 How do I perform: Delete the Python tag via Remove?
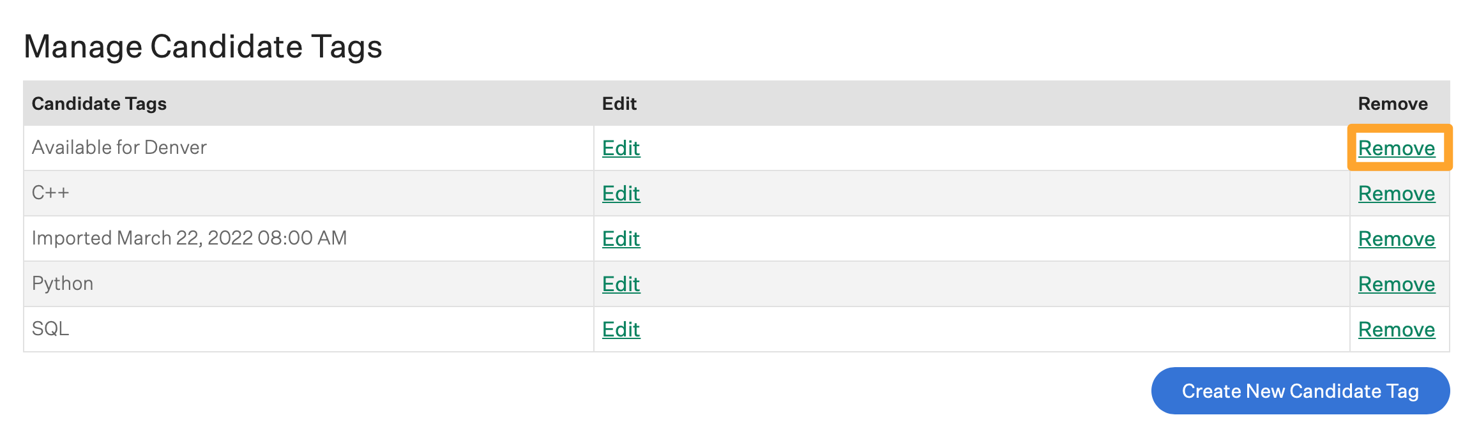1396,284
